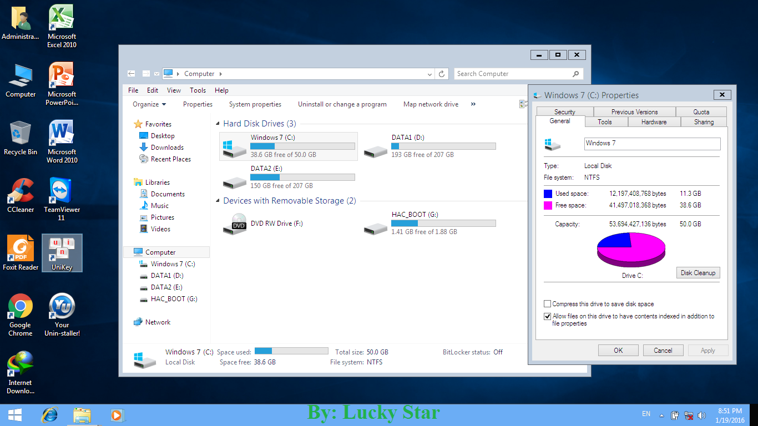Open the View menu
The image size is (758, 426).
coord(174,90)
